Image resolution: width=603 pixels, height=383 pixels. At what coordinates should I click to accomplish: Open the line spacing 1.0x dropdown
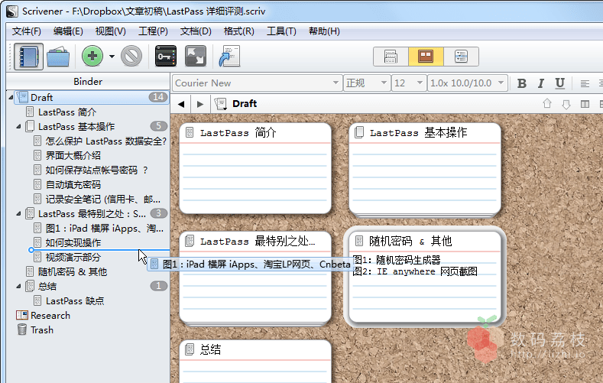(467, 83)
